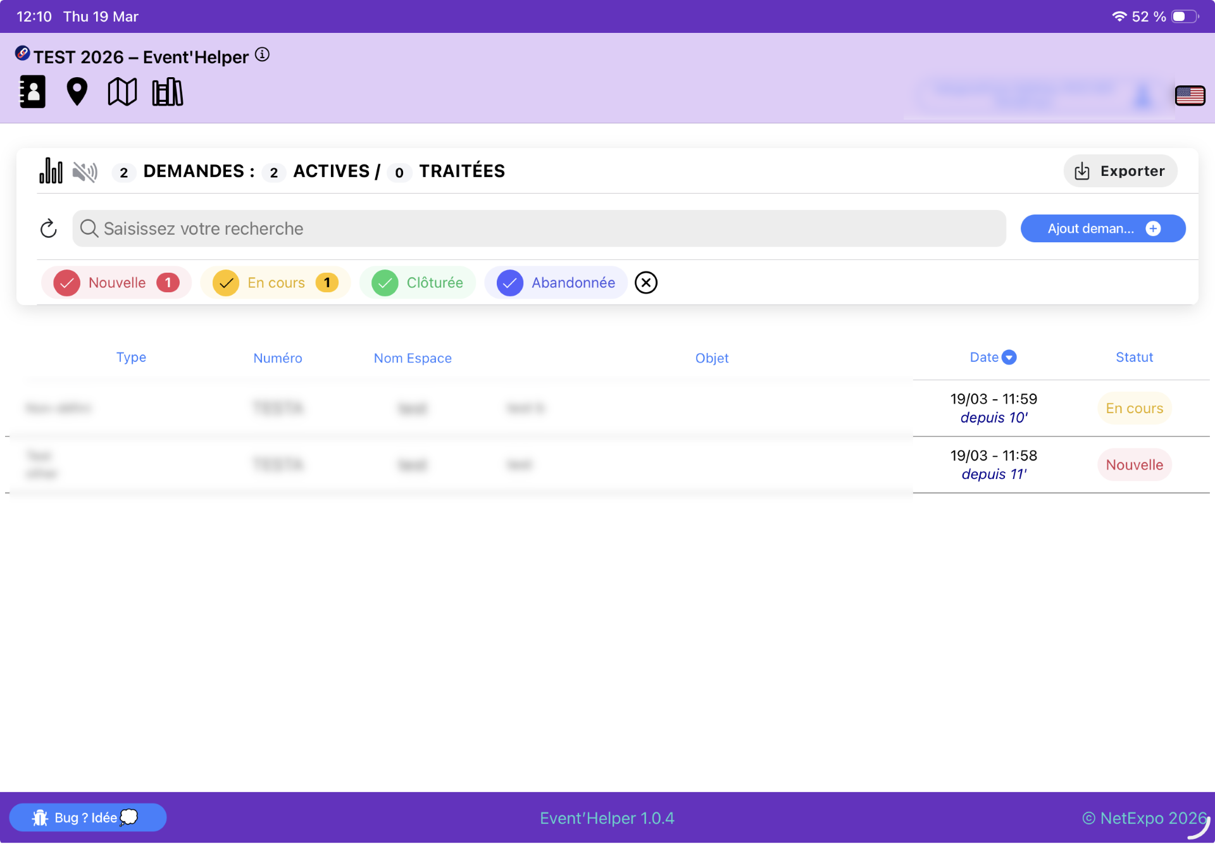1215x844 pixels.
Task: Sort requests by the Numéro column
Action: tap(278, 357)
